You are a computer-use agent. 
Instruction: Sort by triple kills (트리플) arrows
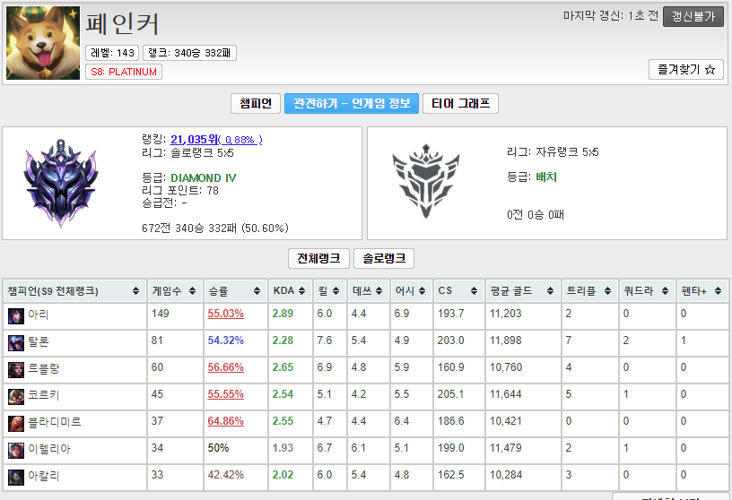tap(607, 291)
